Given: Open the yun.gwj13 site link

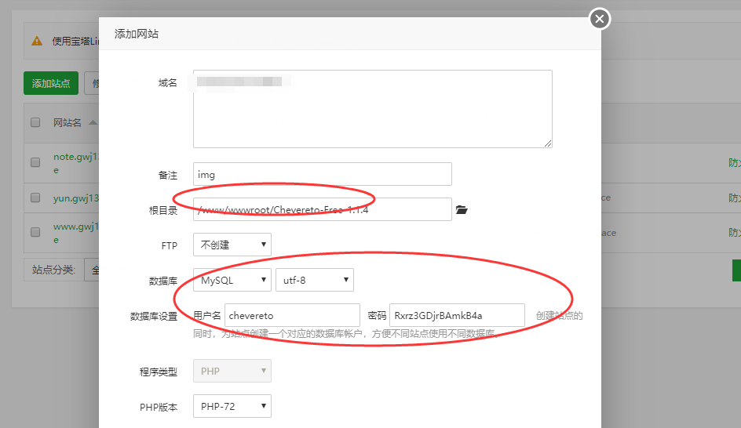Looking at the screenshot, I should [75, 198].
